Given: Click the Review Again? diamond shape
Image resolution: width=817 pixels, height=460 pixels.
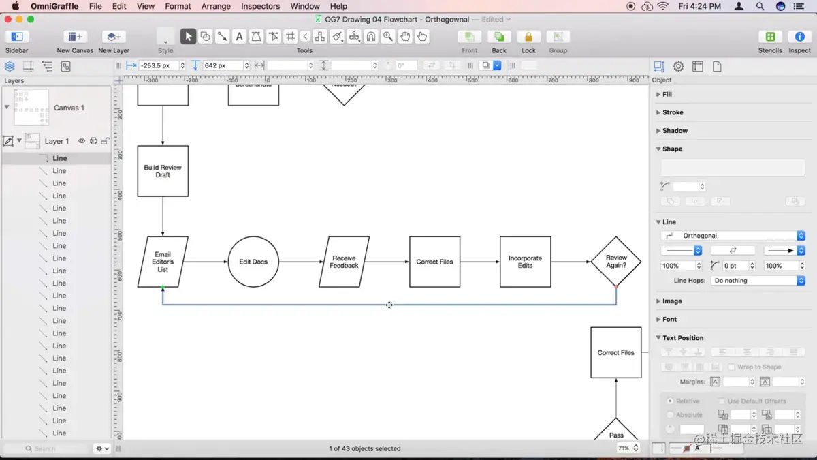Looking at the screenshot, I should tap(616, 262).
